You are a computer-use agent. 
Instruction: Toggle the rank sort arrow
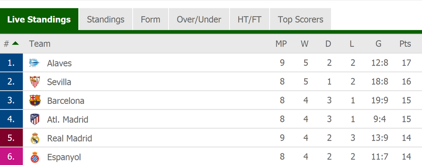[15, 44]
